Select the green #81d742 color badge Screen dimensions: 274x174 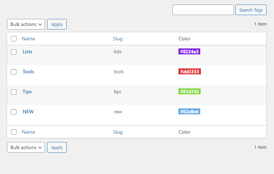[189, 92]
